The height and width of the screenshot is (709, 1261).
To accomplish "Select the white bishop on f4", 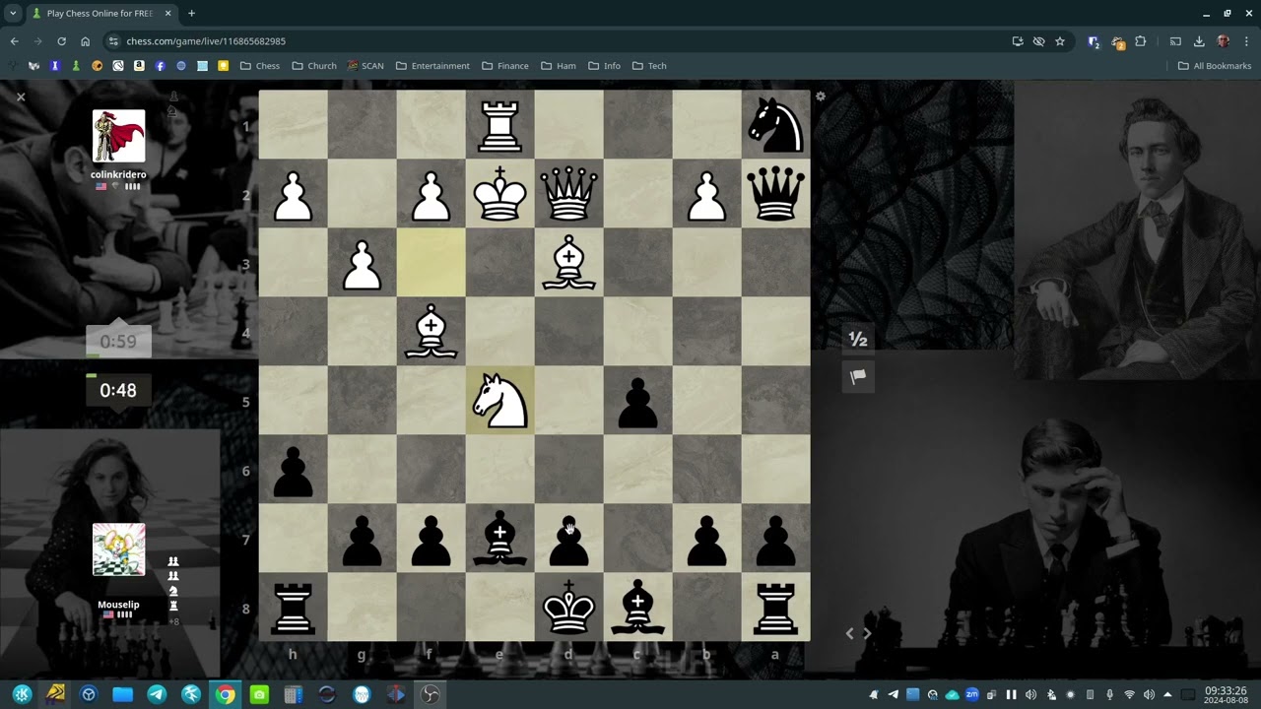I will (431, 332).
